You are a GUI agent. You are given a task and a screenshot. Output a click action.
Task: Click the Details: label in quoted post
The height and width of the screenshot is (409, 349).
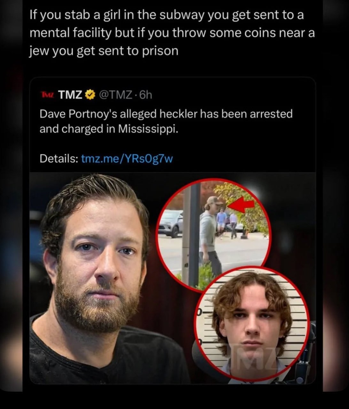59,159
